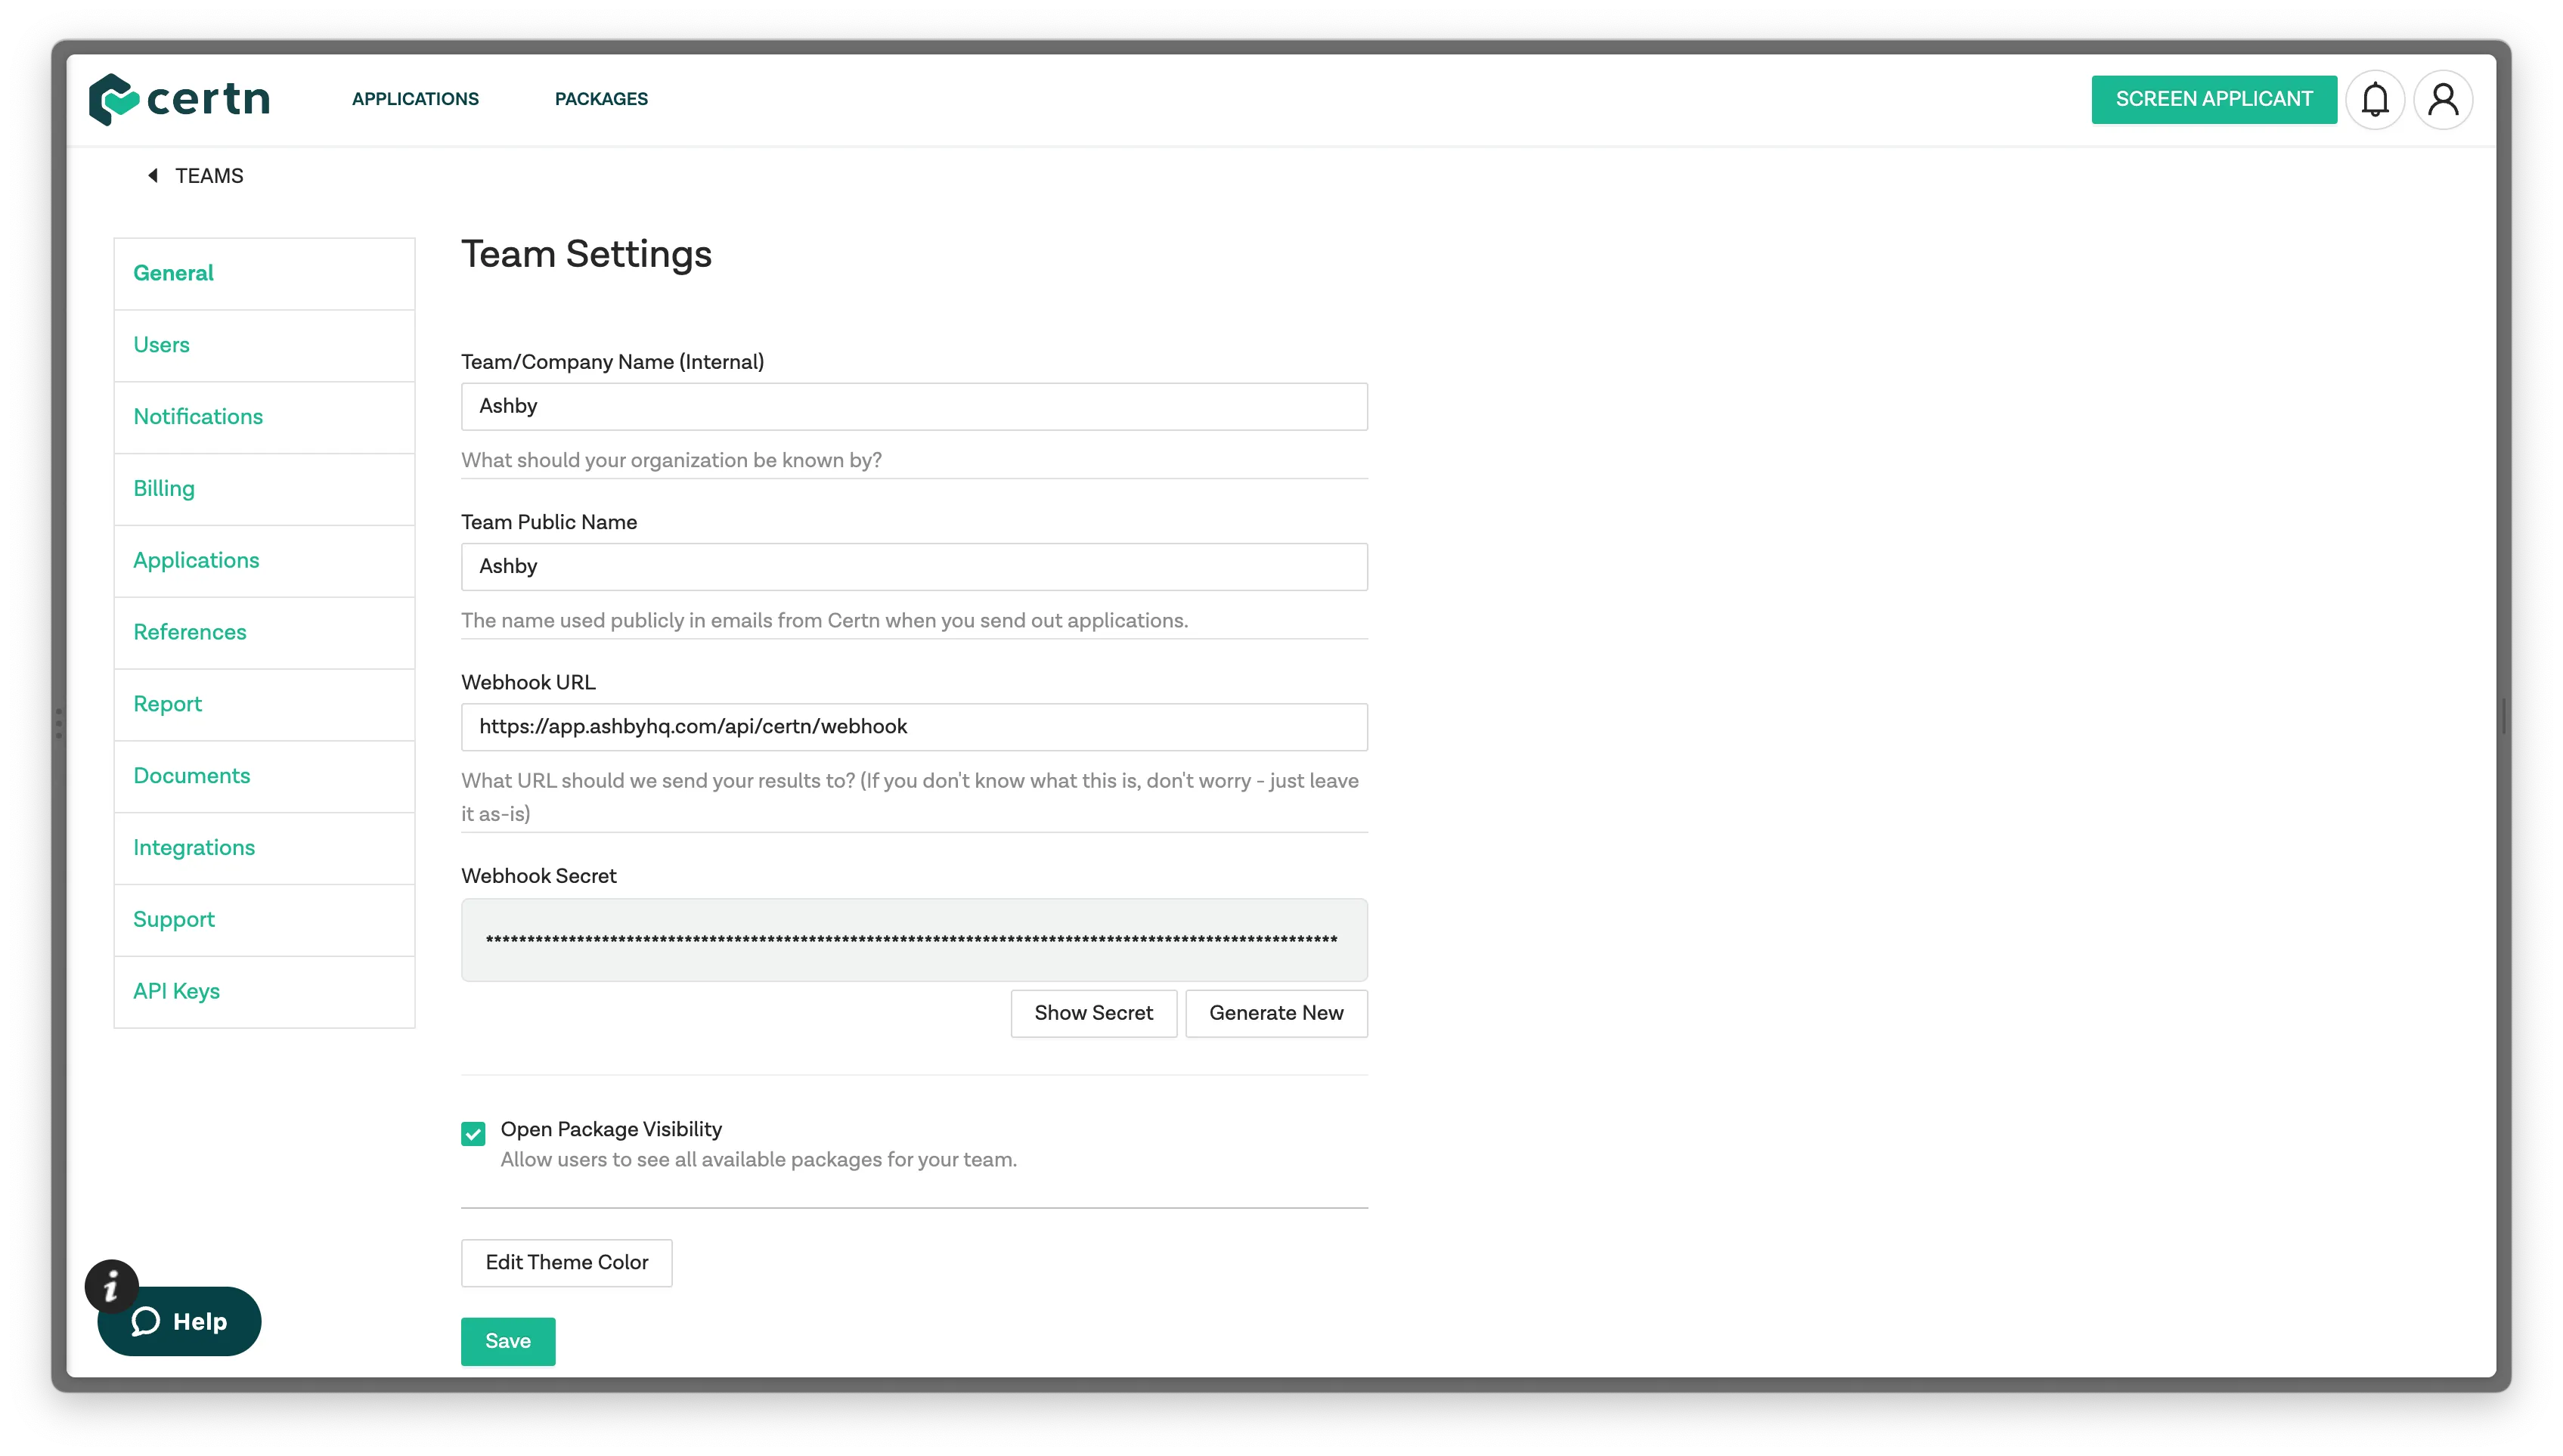Select the Notifications settings tab
The width and height of the screenshot is (2563, 1456).
tap(264, 417)
